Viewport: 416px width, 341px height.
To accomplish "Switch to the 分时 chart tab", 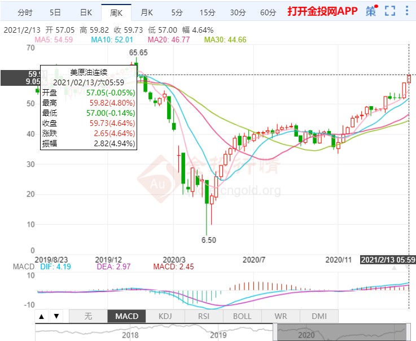I will tap(25, 12).
